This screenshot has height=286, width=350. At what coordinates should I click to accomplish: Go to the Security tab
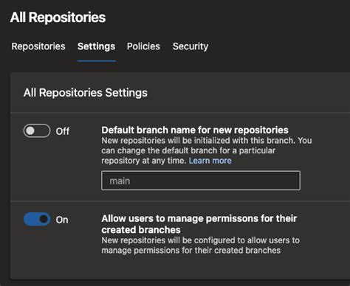(191, 46)
